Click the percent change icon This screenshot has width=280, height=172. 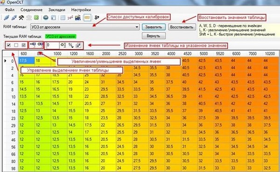click(71, 45)
